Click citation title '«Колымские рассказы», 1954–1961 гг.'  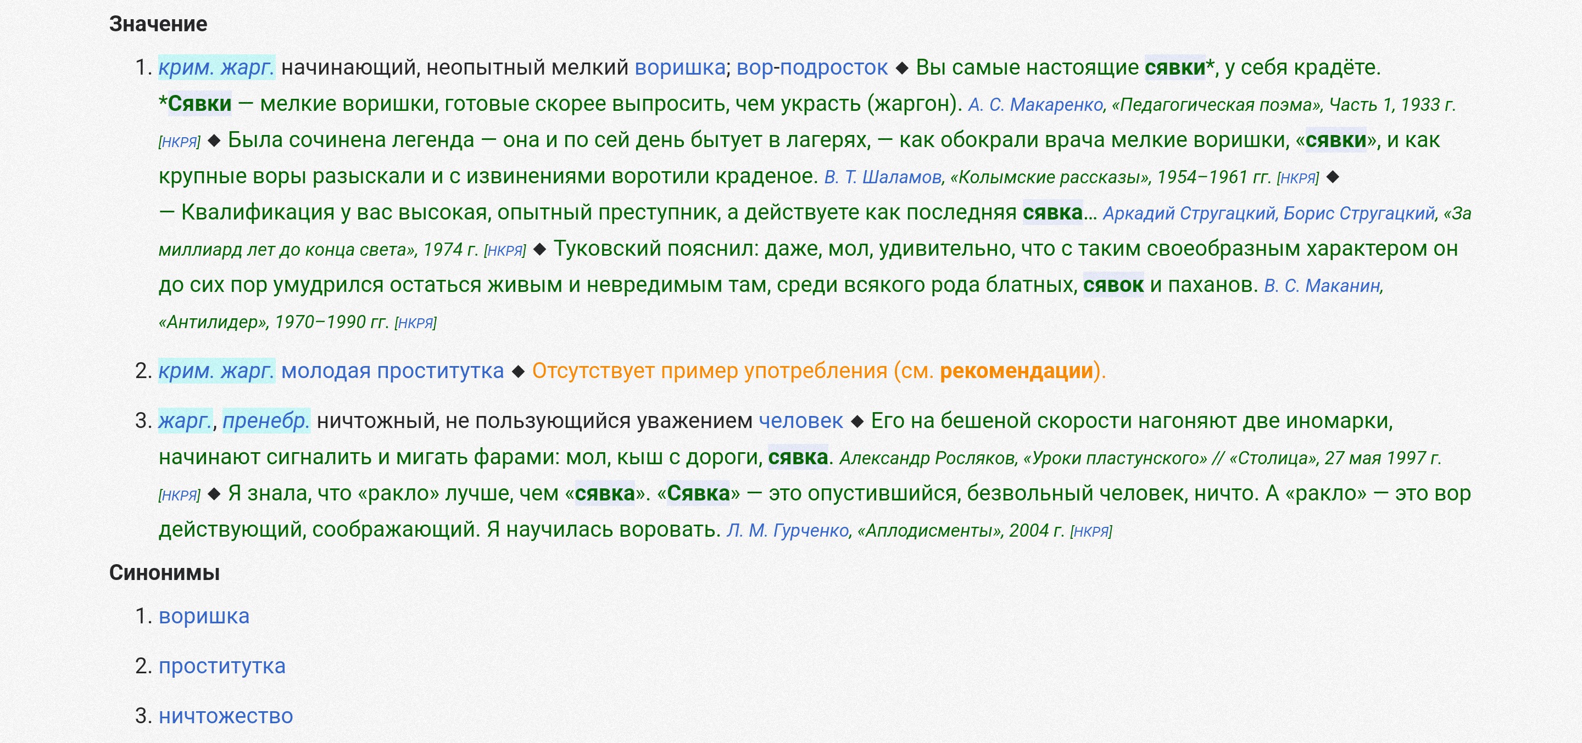[1110, 177]
